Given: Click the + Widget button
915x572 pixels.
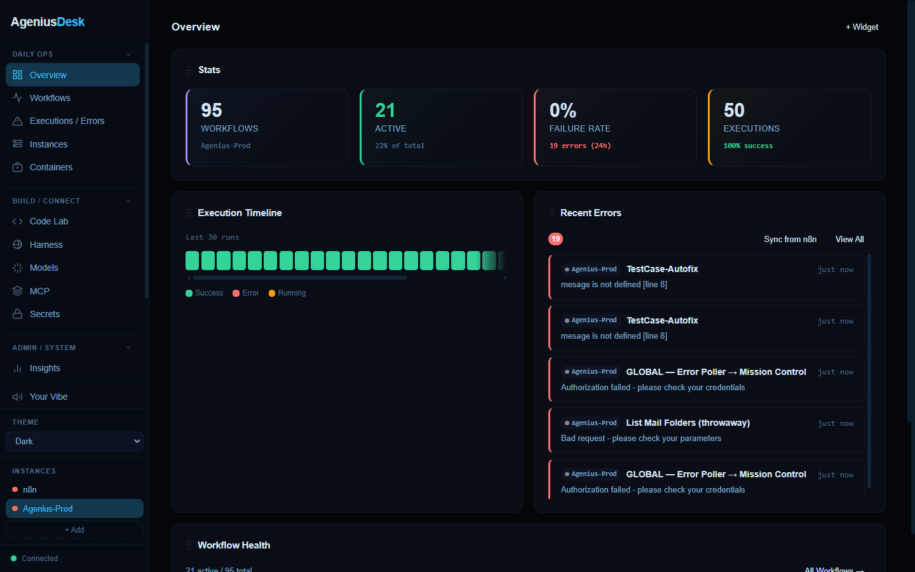Looking at the screenshot, I should [x=862, y=27].
